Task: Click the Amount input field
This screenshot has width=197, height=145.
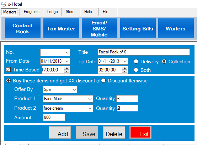Action: pyautogui.click(x=54, y=117)
